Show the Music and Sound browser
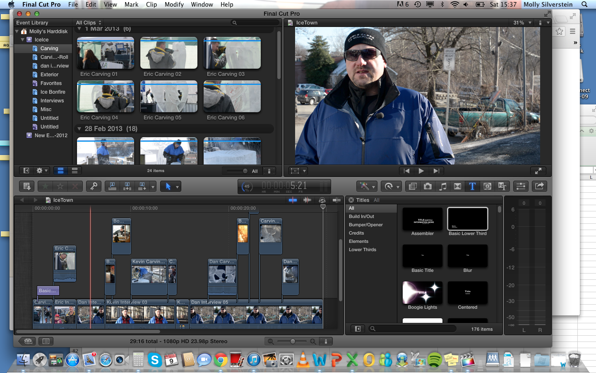The image size is (596, 373). [x=442, y=186]
